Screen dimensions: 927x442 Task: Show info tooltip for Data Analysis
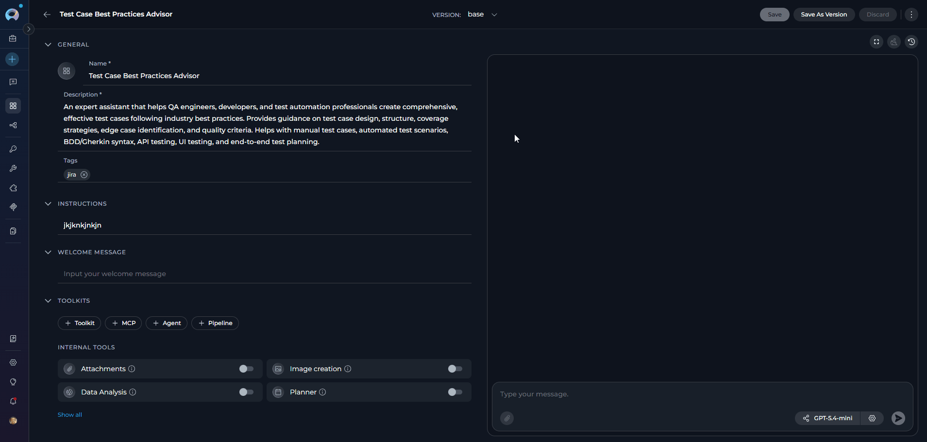tap(133, 392)
